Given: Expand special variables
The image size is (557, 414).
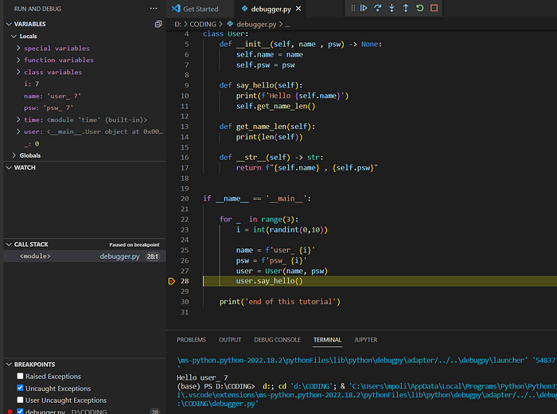Looking at the screenshot, I should [x=18, y=48].
